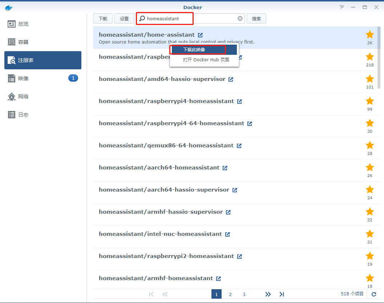Jump to the last results page
384x303 pixels.
[x=282, y=294]
